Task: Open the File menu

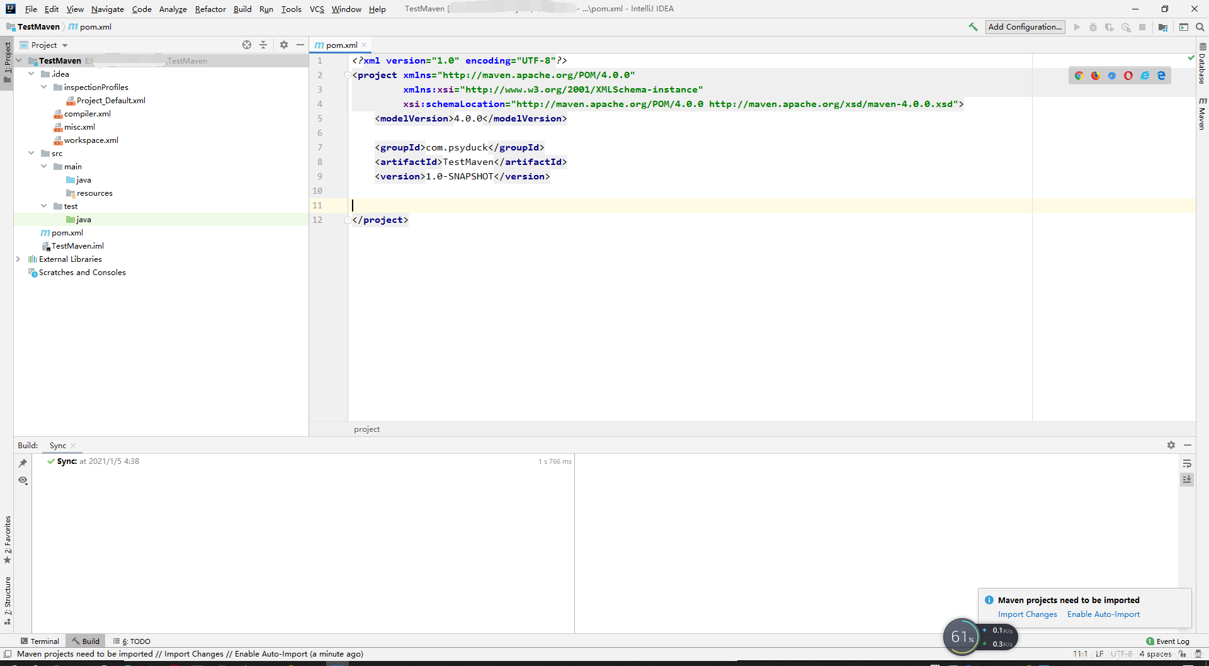Action: pyautogui.click(x=31, y=9)
